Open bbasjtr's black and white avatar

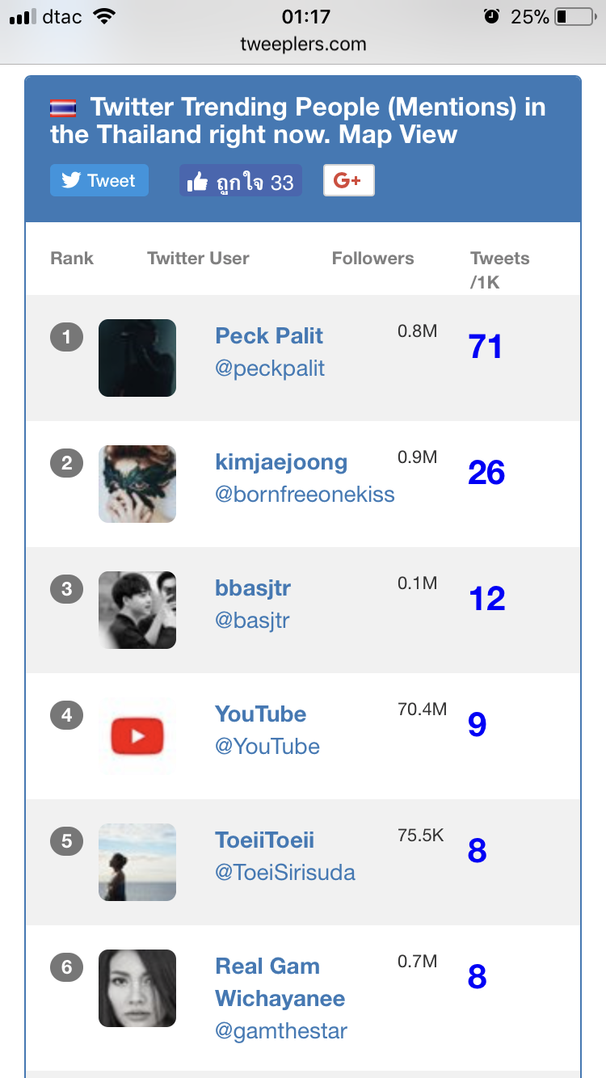(137, 610)
